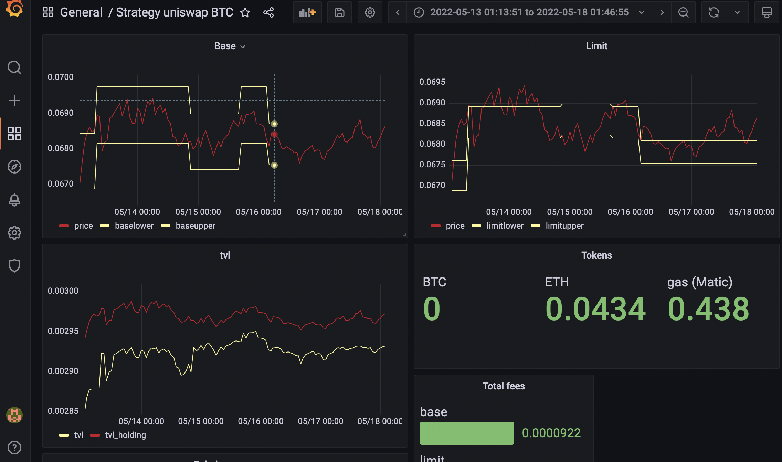Move time range backwards
Image resolution: width=782 pixels, height=462 pixels.
(398, 12)
